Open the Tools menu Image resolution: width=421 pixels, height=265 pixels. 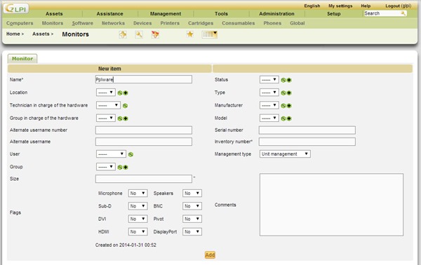[221, 14]
